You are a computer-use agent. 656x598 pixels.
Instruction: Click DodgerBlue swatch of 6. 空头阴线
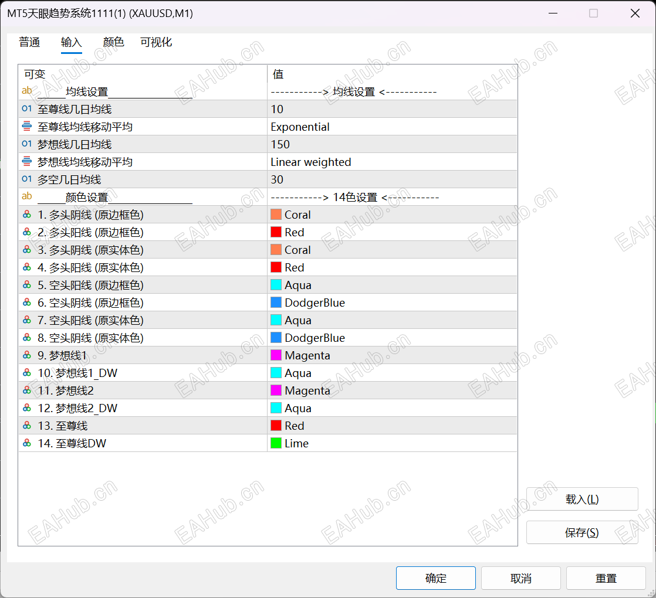pyautogui.click(x=276, y=302)
